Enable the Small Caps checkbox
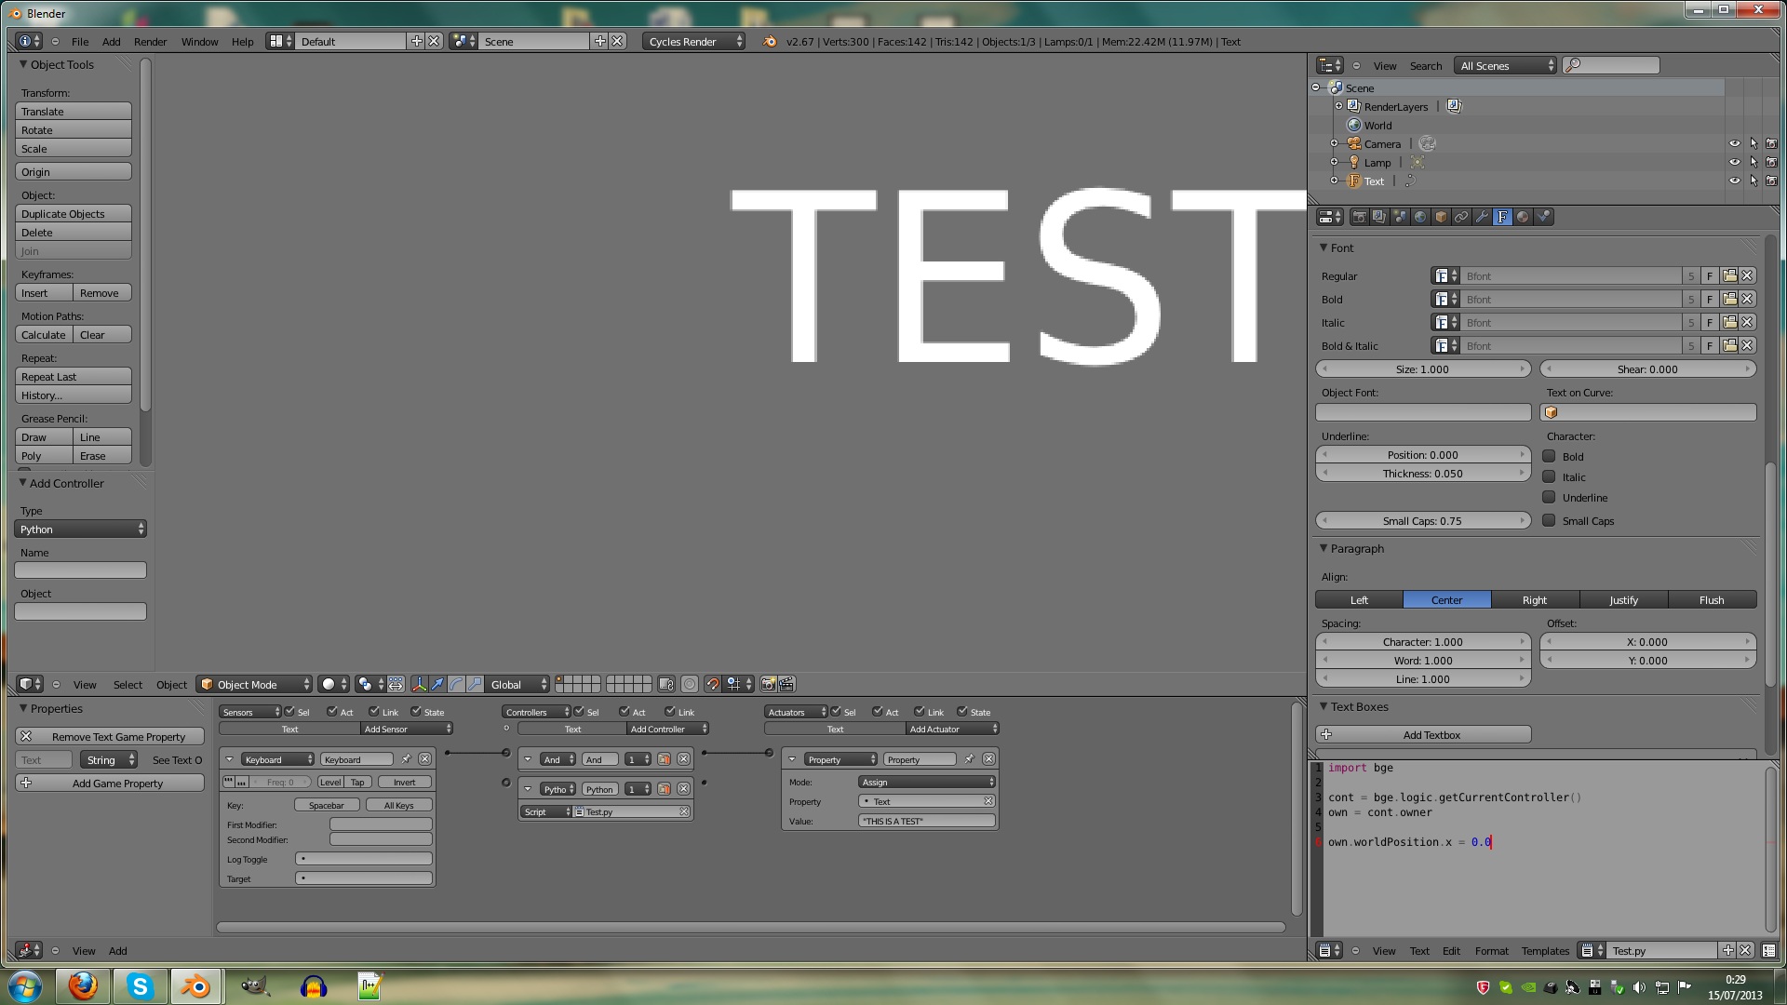The width and height of the screenshot is (1787, 1005). pos(1549,520)
